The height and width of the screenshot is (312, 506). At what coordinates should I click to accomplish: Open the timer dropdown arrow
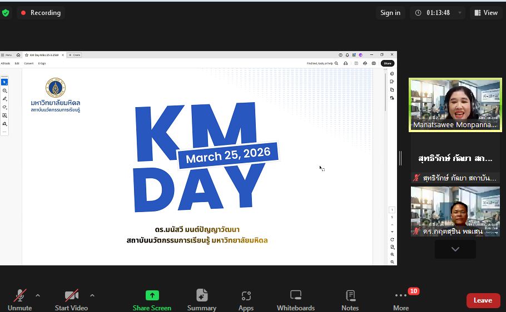point(459,13)
